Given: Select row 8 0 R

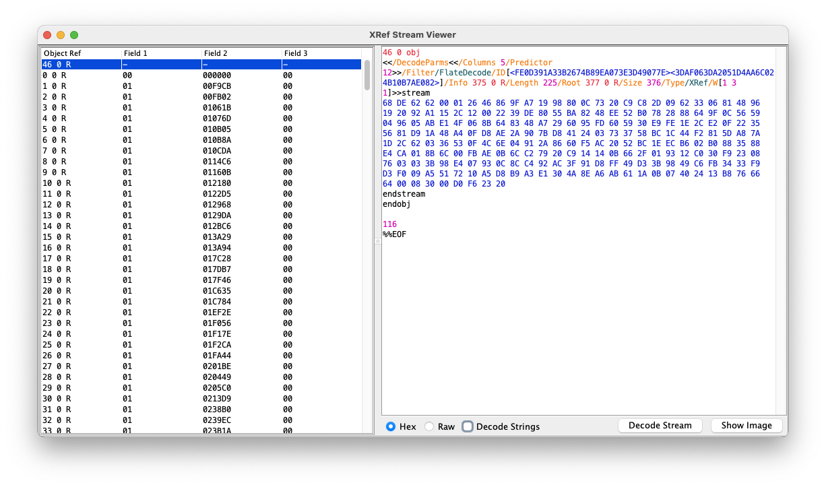Looking at the screenshot, I should [x=201, y=162].
